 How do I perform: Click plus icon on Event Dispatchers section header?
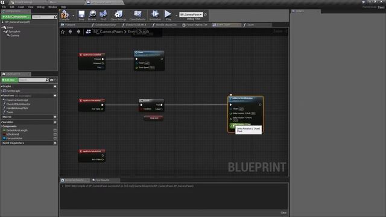pyautogui.click(x=55, y=143)
